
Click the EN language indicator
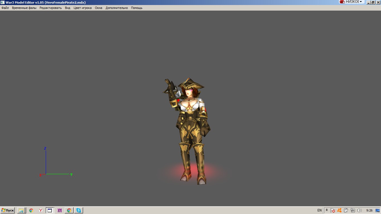[319, 210]
